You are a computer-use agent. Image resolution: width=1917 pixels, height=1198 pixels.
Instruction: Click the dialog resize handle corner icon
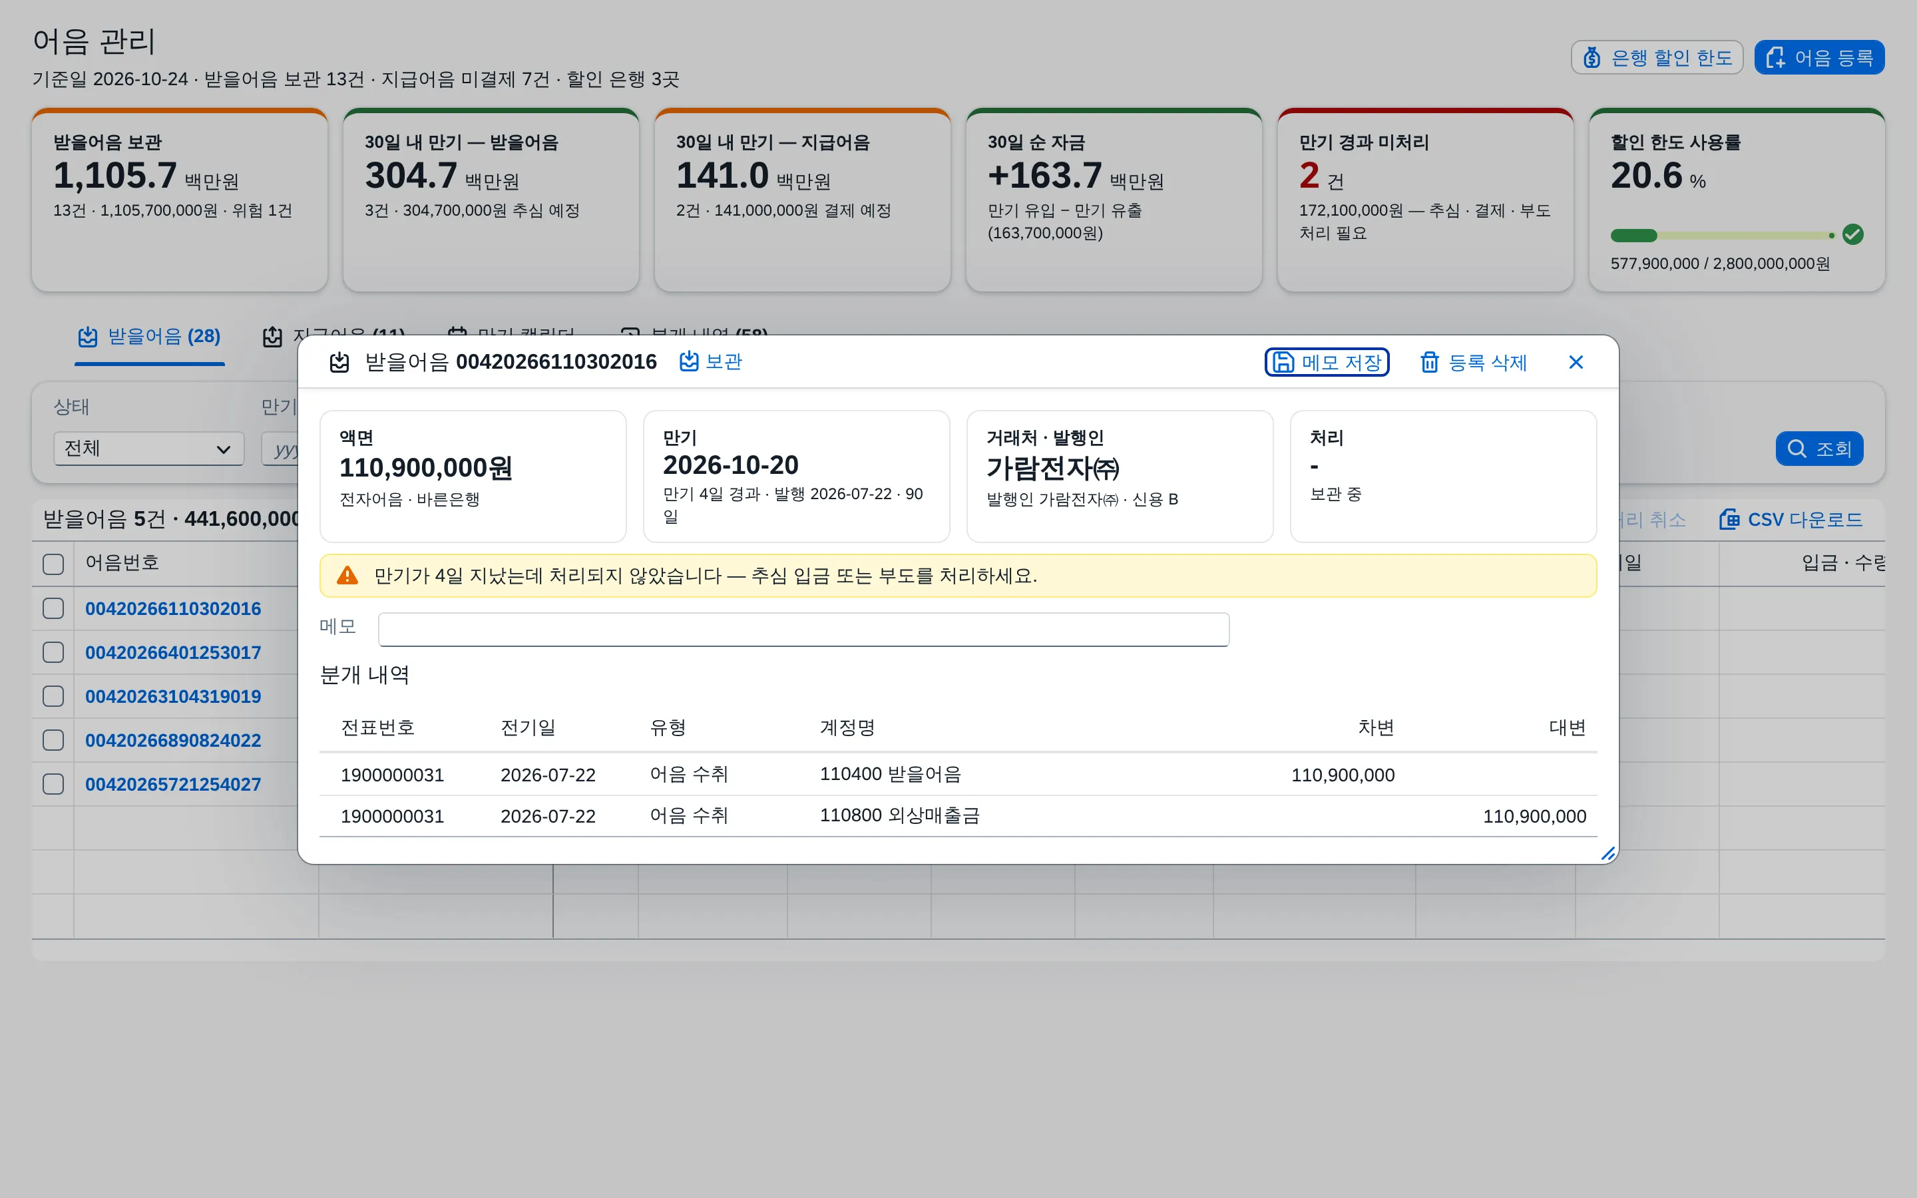(1607, 853)
